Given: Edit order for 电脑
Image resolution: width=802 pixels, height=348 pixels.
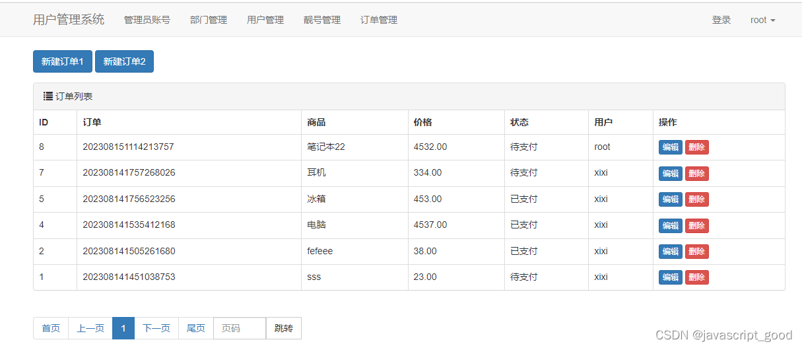Looking at the screenshot, I should point(671,225).
